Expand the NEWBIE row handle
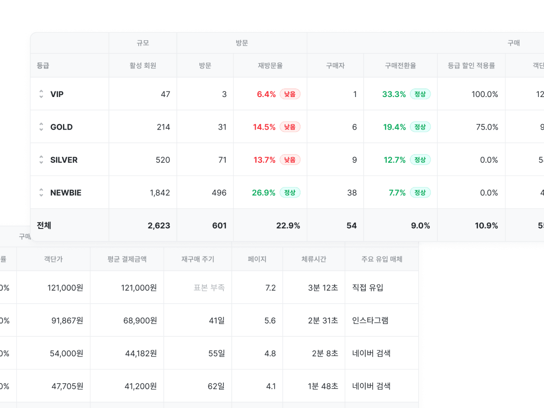 41,192
